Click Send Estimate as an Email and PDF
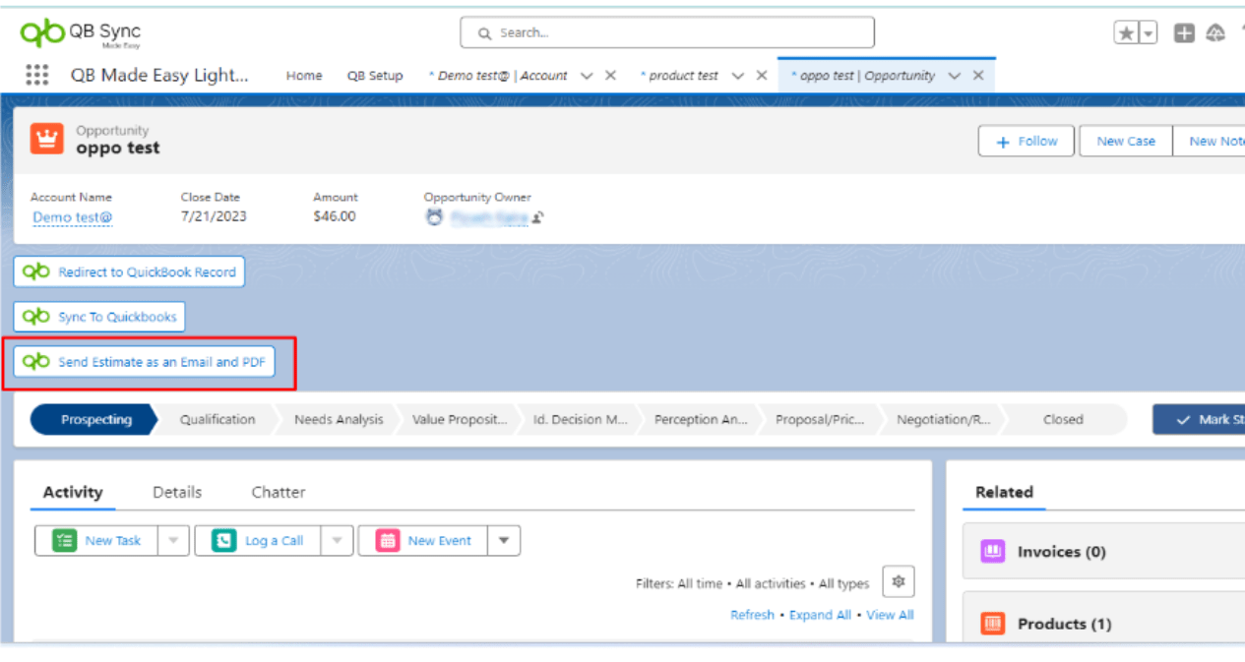Screen dimensions: 1245x662 click(x=144, y=362)
